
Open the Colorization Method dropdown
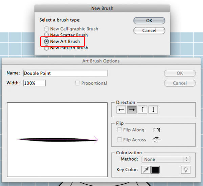point(166,159)
